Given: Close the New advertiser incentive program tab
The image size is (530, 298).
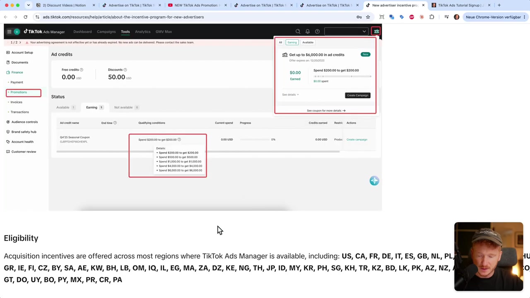Looking at the screenshot, I should point(423,5).
